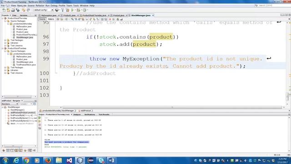Click the green Run Project icon
Viewport: 291px width, 164px height.
[x=72, y=10]
